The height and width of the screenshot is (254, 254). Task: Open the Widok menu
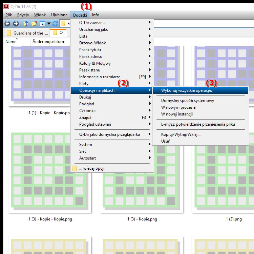tap(40, 15)
